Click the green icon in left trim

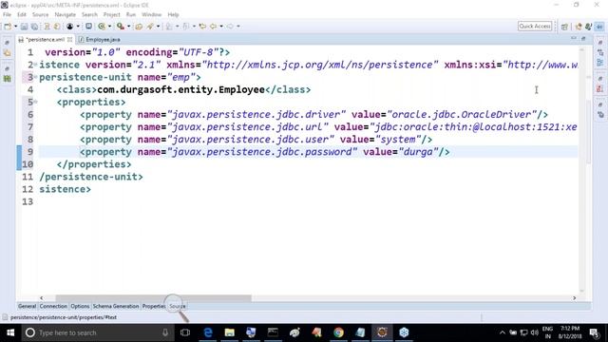tap(8, 79)
